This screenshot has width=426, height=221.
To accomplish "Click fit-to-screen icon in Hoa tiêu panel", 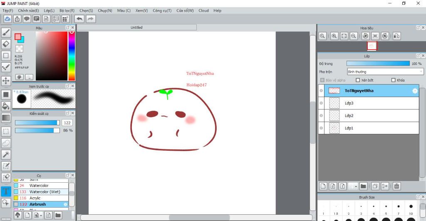I will point(344,36).
